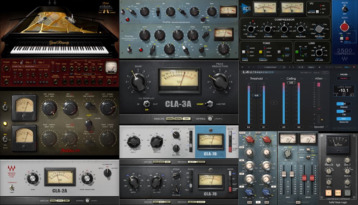Click ratio ALL button on blue CLA-76
358x205 pixels.
(191, 150)
